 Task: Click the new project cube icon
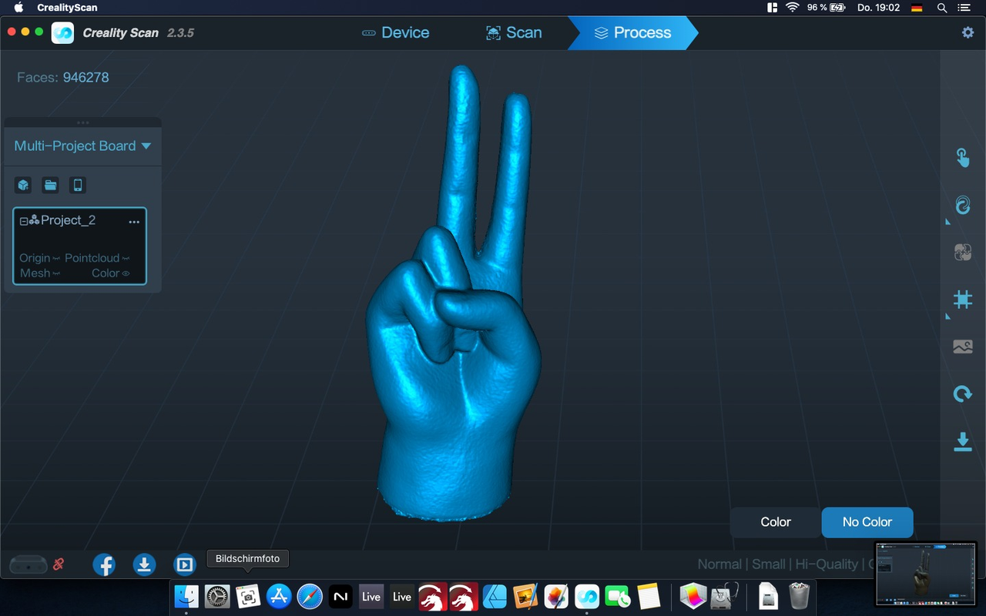coord(23,185)
